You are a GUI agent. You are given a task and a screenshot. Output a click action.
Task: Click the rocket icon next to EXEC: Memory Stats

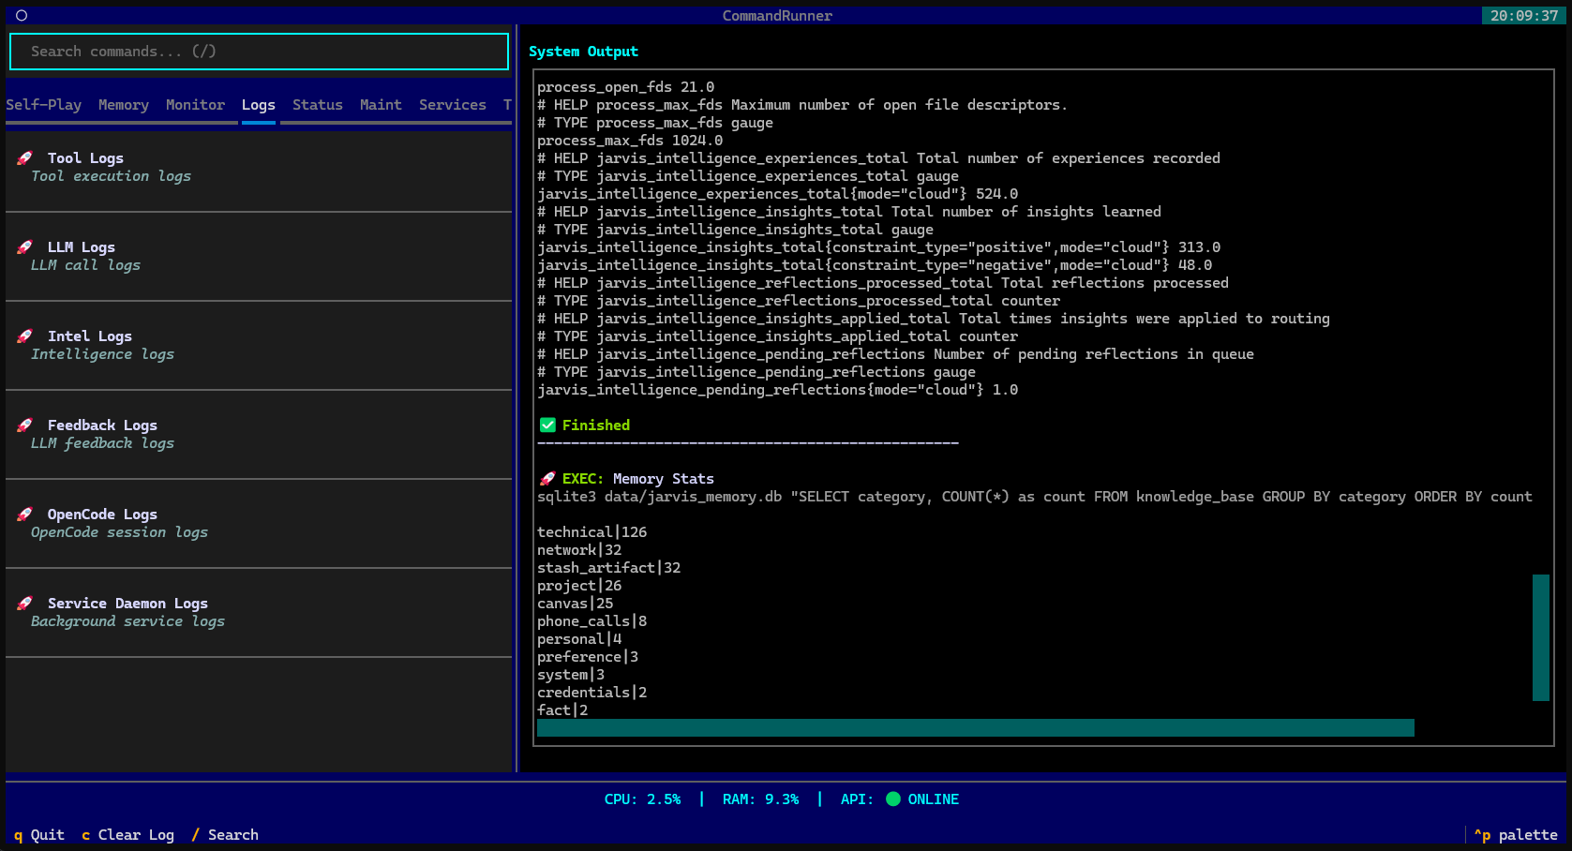pyautogui.click(x=548, y=479)
